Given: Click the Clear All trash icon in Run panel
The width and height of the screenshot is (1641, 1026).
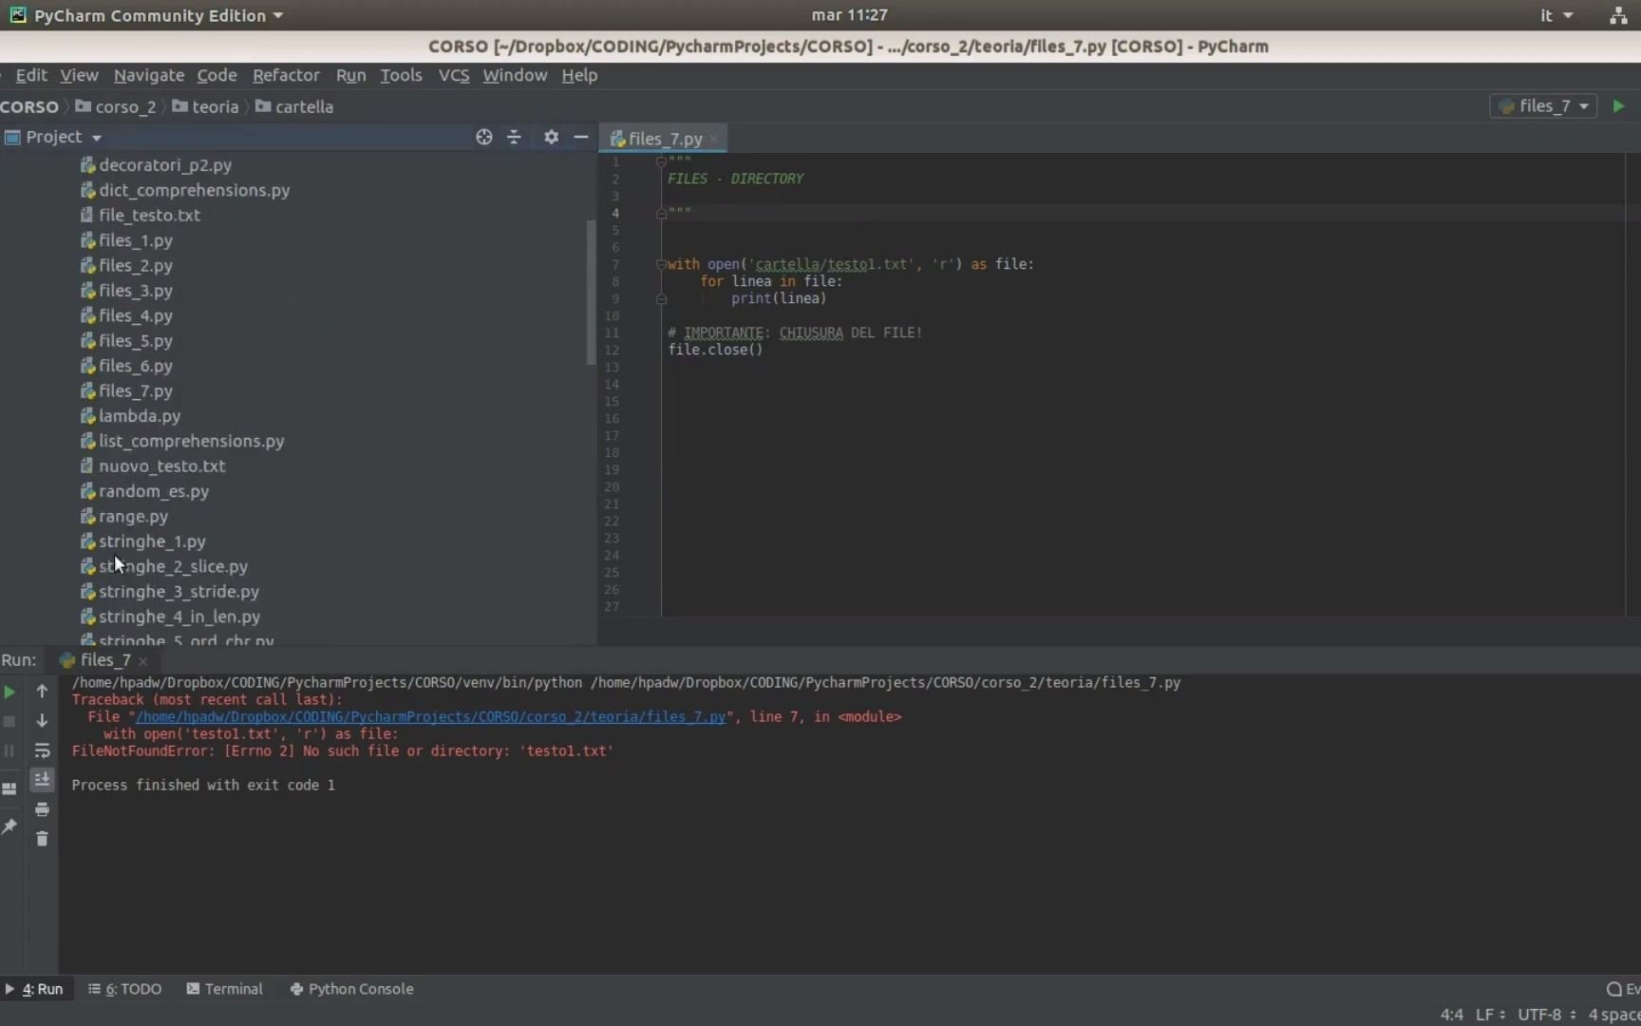Looking at the screenshot, I should (x=42, y=839).
